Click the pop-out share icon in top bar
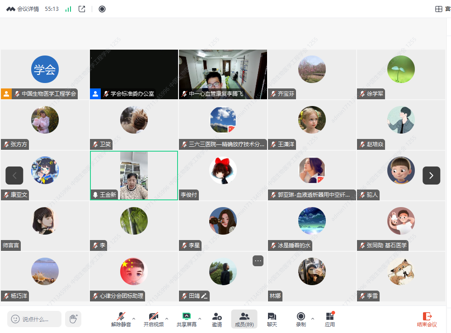The width and height of the screenshot is (451, 333). (x=82, y=9)
